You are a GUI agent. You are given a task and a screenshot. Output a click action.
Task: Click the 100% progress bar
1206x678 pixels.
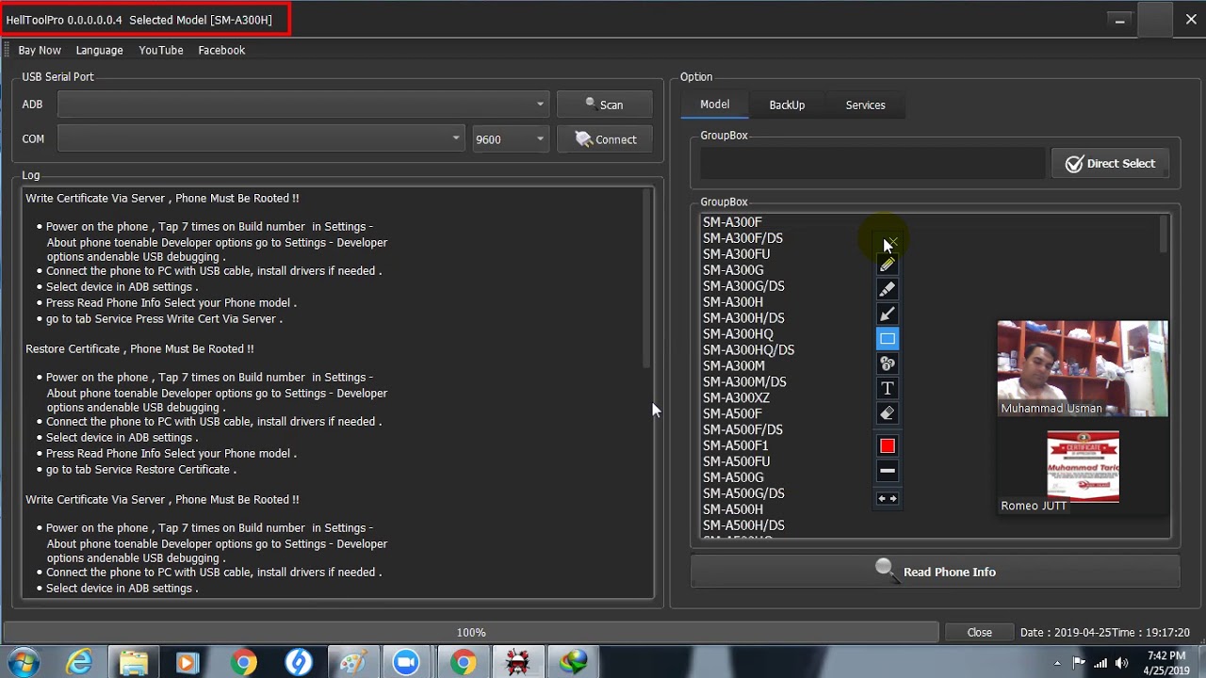tap(471, 633)
